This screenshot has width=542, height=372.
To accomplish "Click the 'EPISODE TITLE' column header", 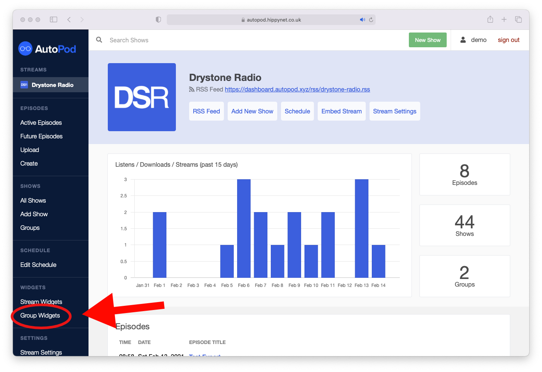I will [207, 343].
